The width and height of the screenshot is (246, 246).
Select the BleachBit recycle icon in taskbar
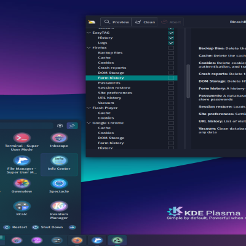tap(117, 240)
